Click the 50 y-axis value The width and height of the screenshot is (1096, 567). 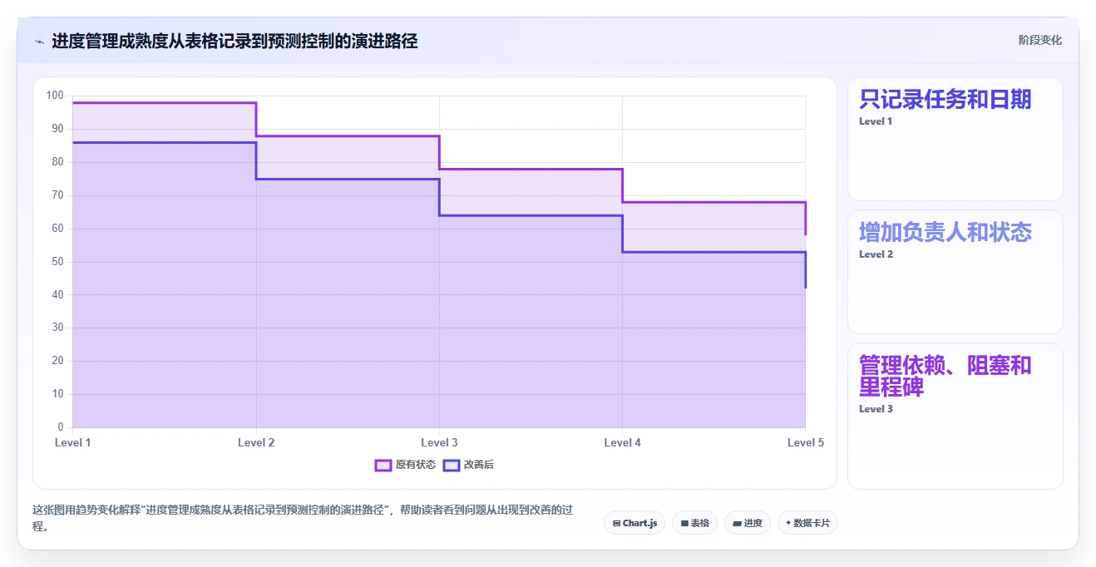tap(58, 262)
